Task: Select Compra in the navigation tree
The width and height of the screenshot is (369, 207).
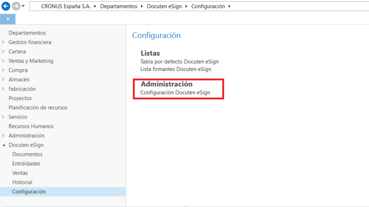Action: [x=18, y=70]
